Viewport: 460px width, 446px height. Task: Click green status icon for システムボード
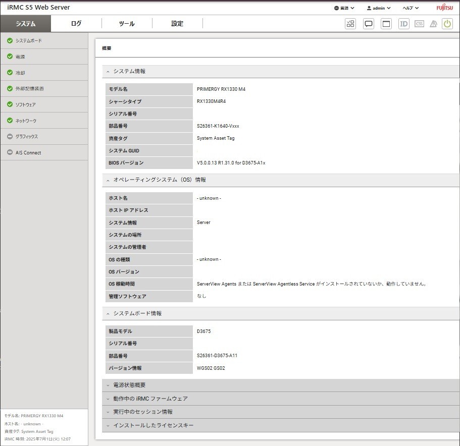[x=10, y=40]
